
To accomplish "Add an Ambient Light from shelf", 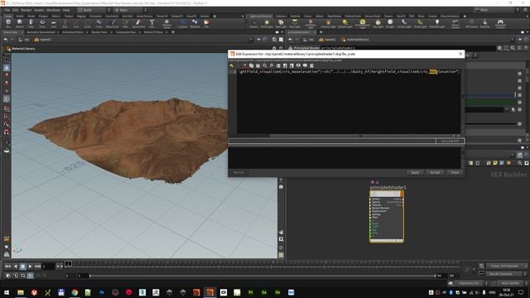I will tap(437, 23).
